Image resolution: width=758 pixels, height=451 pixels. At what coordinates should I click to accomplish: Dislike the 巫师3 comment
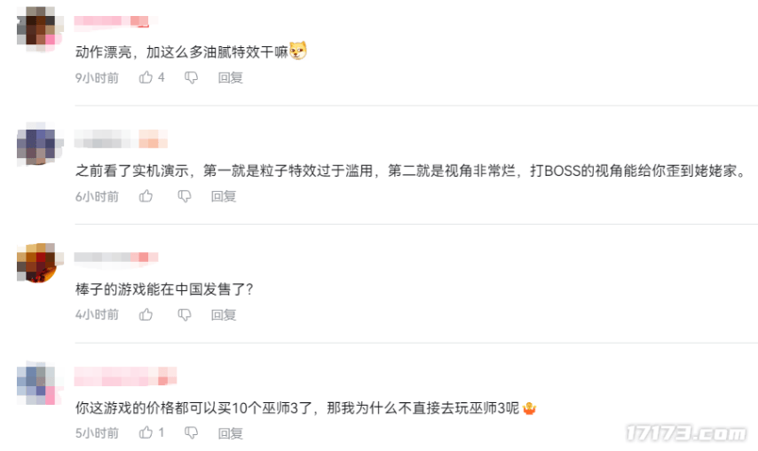pyautogui.click(x=191, y=432)
